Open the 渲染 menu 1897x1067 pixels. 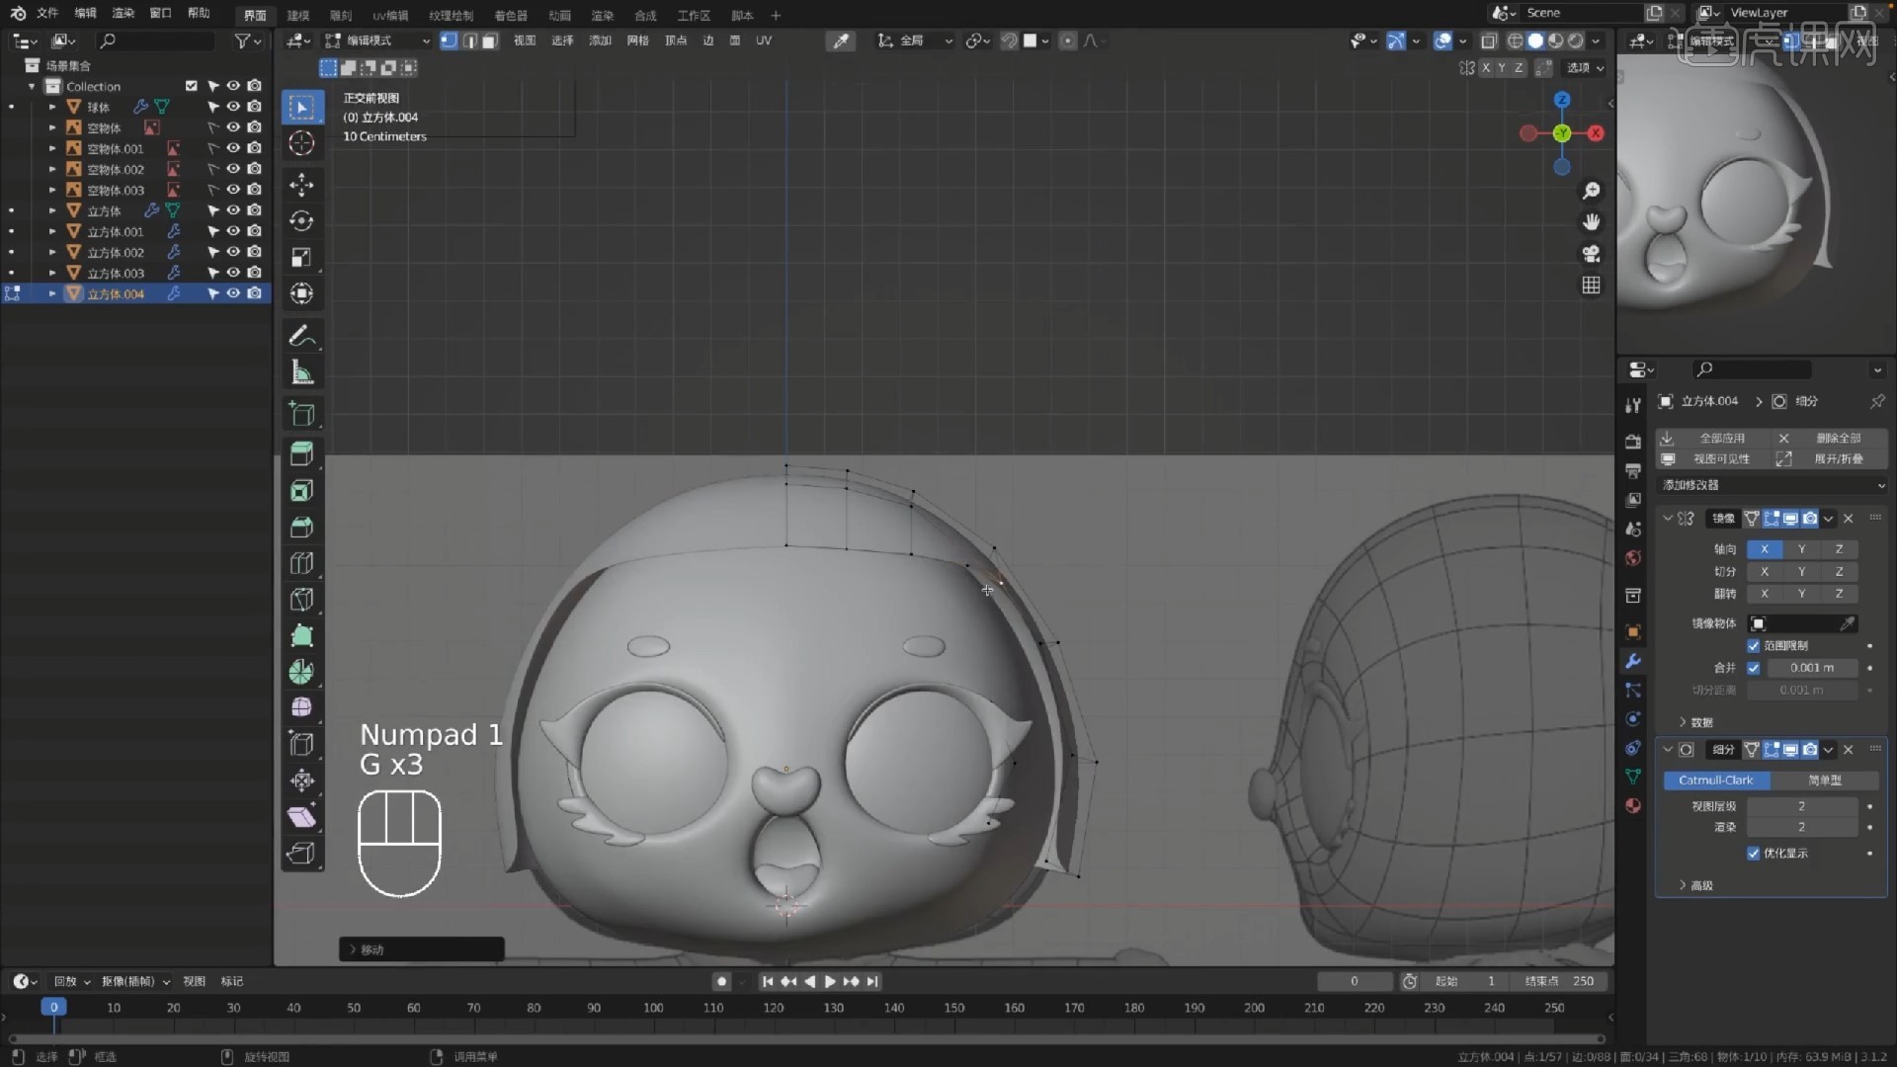coord(123,13)
